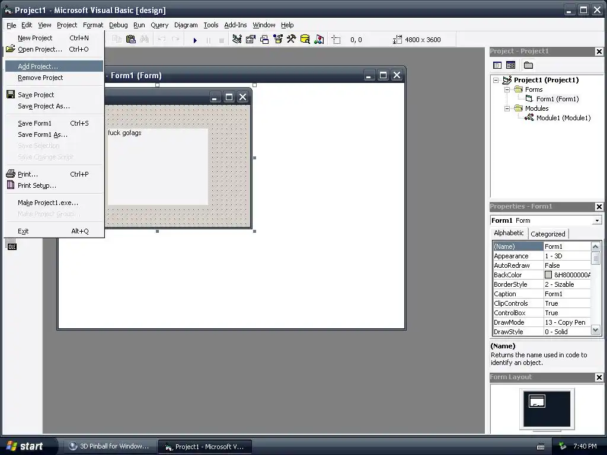
Task: Choose Save Project As... entry
Action: point(54,106)
